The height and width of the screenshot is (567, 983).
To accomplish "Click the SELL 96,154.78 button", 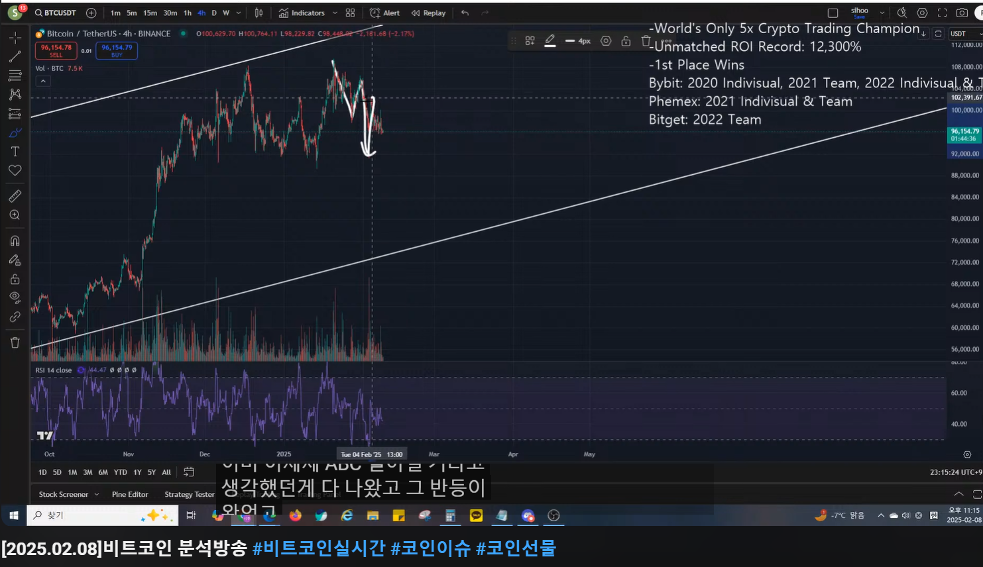I will [56, 51].
